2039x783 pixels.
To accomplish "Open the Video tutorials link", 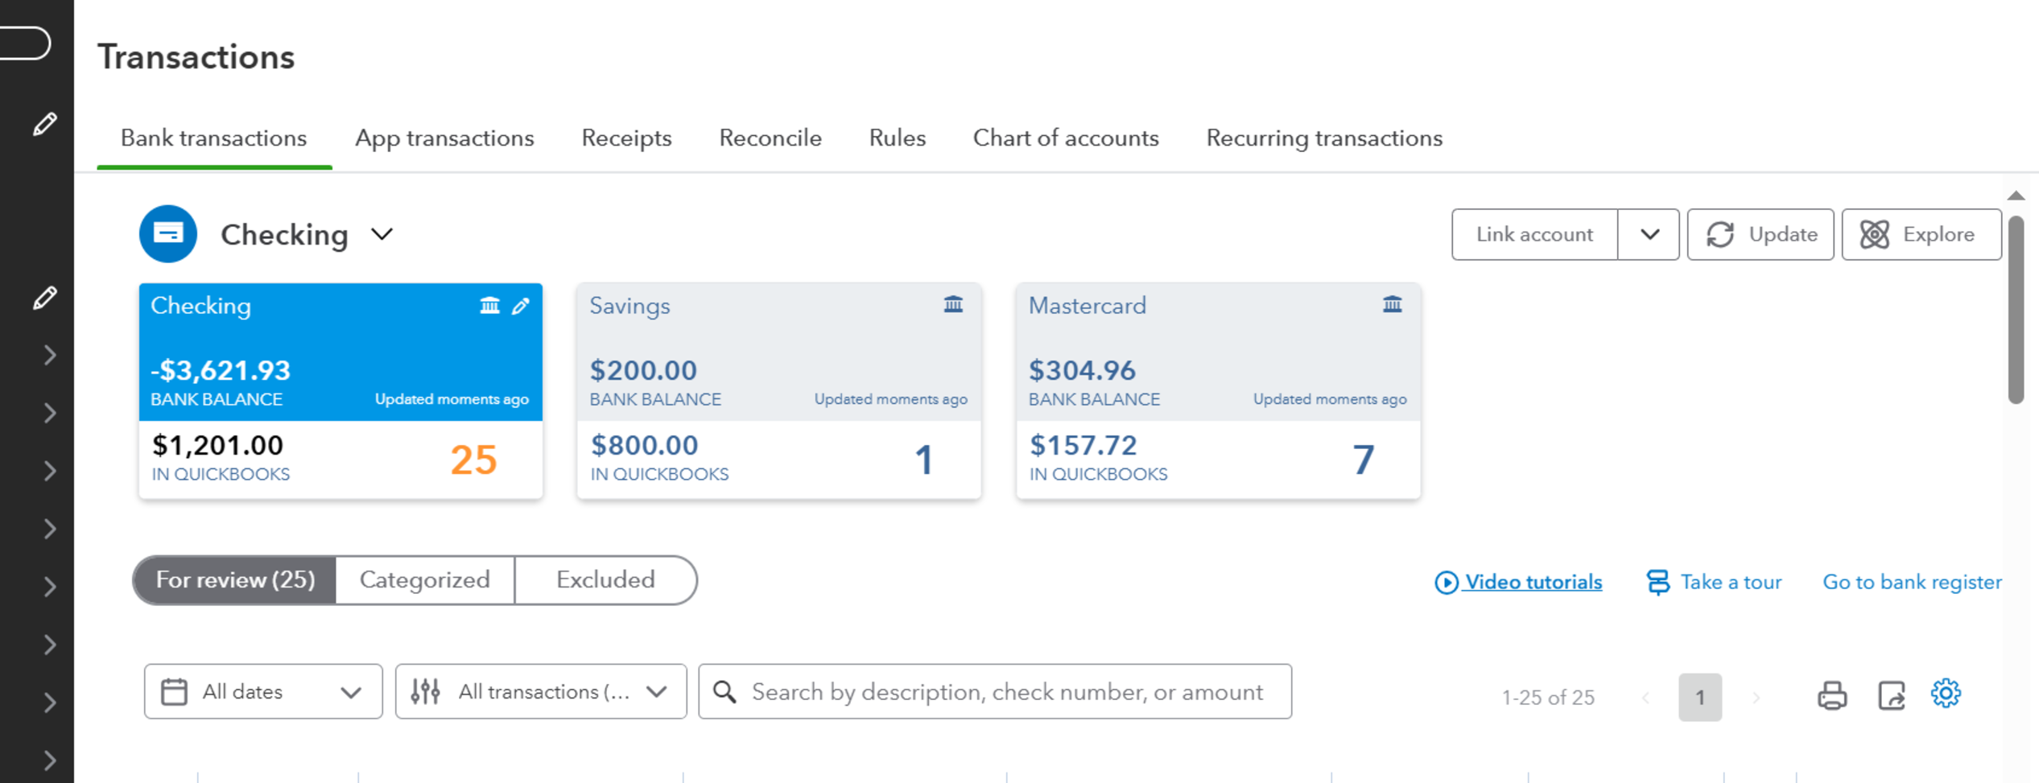I will pos(1518,582).
